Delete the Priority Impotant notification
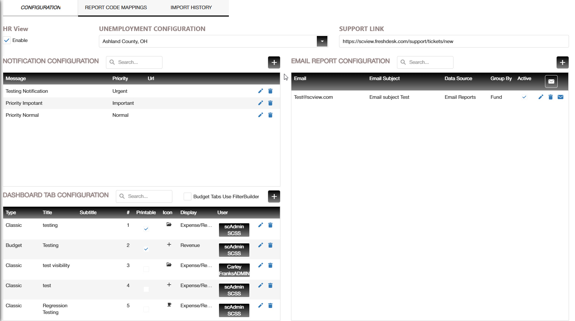The width and height of the screenshot is (575, 321). 271,103
